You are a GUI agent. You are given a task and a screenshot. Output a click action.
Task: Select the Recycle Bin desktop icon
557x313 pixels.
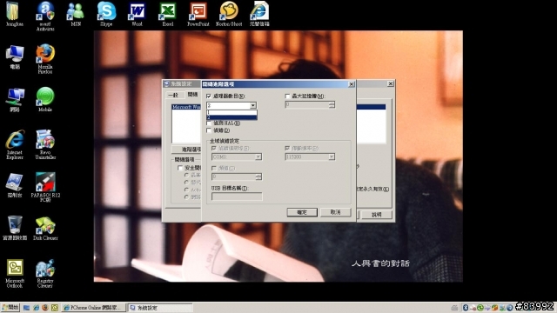[x=15, y=228]
